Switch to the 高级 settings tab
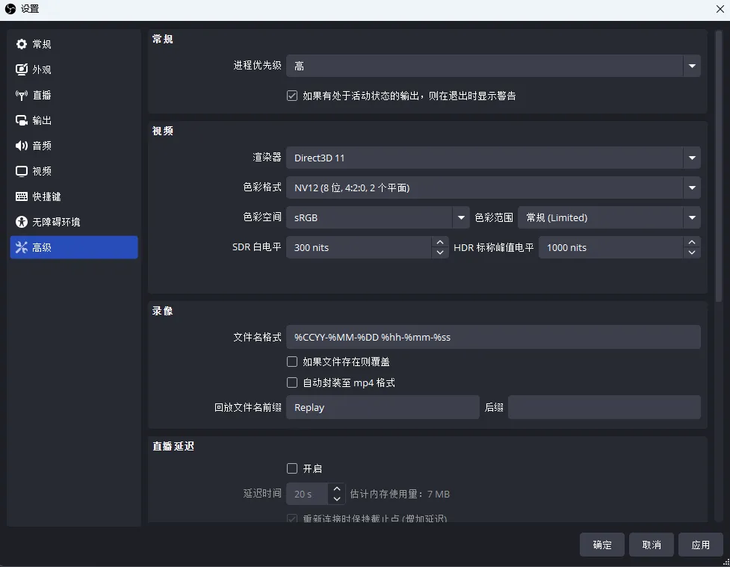The width and height of the screenshot is (730, 567). pyautogui.click(x=73, y=247)
